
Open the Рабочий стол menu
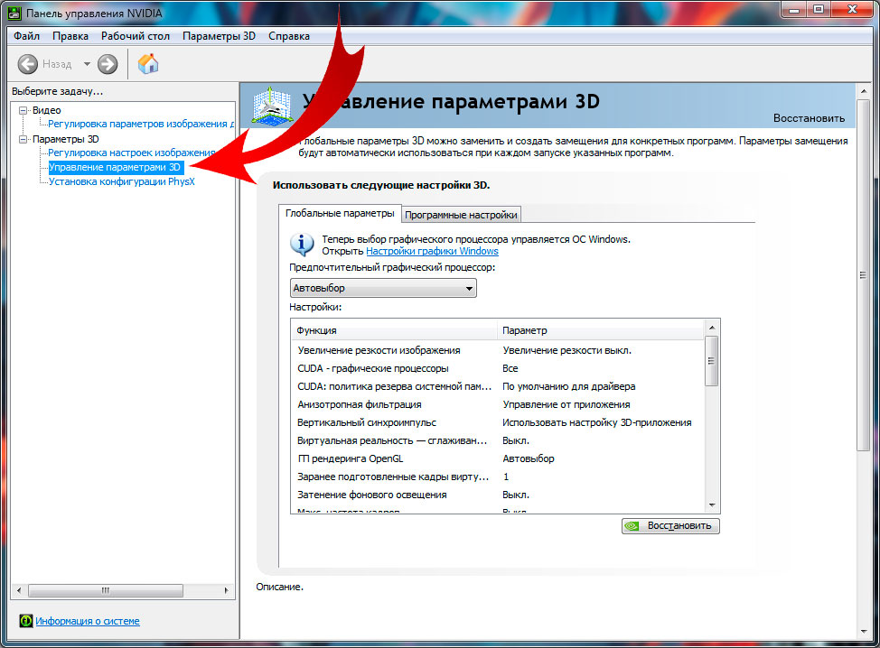[136, 36]
